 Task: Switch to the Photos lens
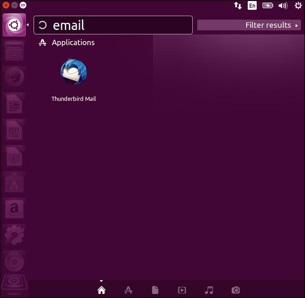pos(235,290)
